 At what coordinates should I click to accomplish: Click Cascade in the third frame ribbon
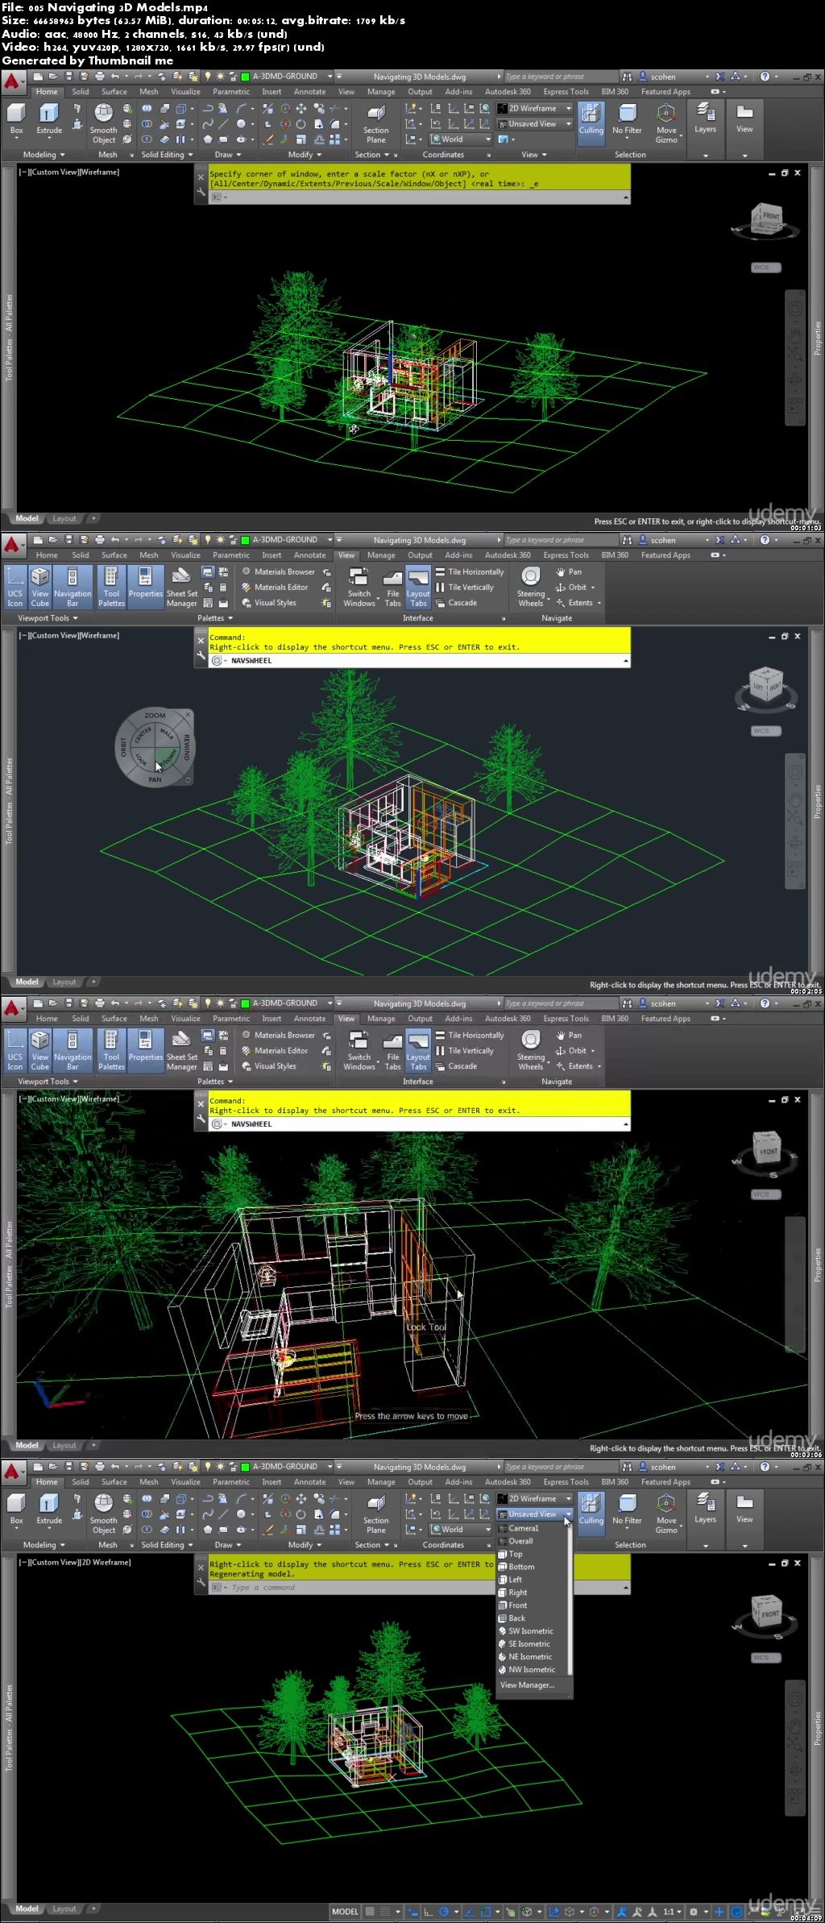click(456, 1065)
